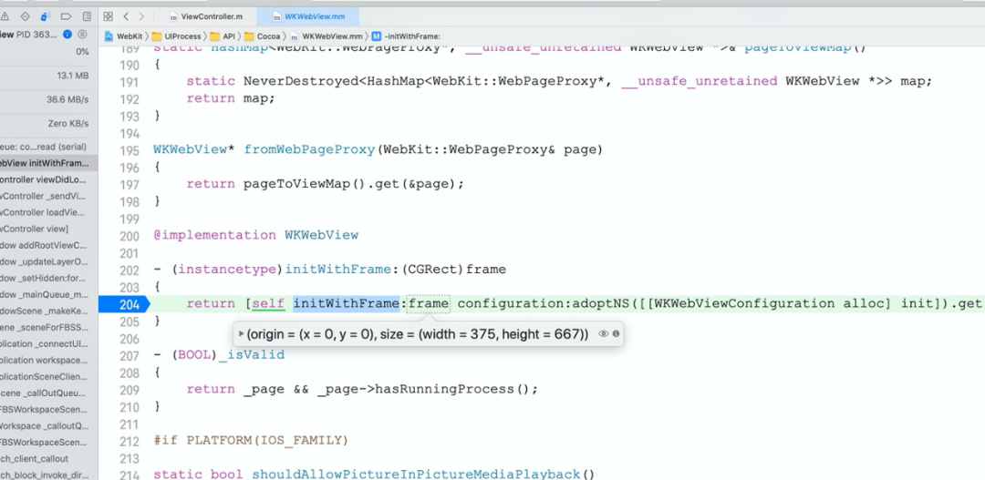Select the 'initWithFram...' stack frame
The image size is (985, 480).
tap(48, 163)
